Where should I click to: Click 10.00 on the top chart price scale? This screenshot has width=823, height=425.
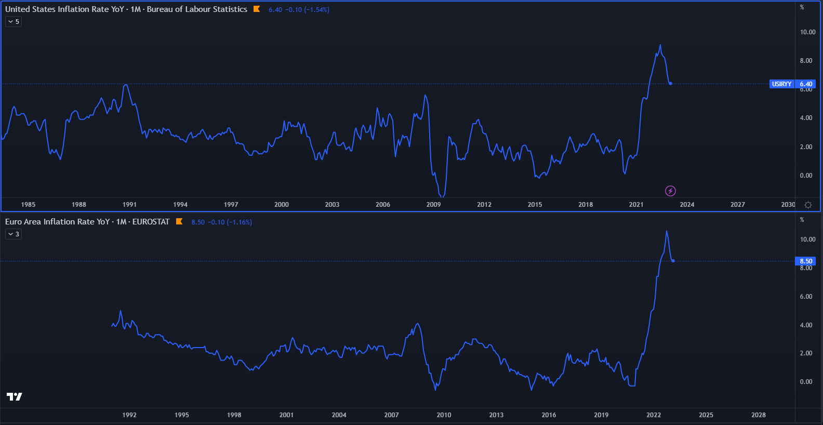tap(807, 32)
